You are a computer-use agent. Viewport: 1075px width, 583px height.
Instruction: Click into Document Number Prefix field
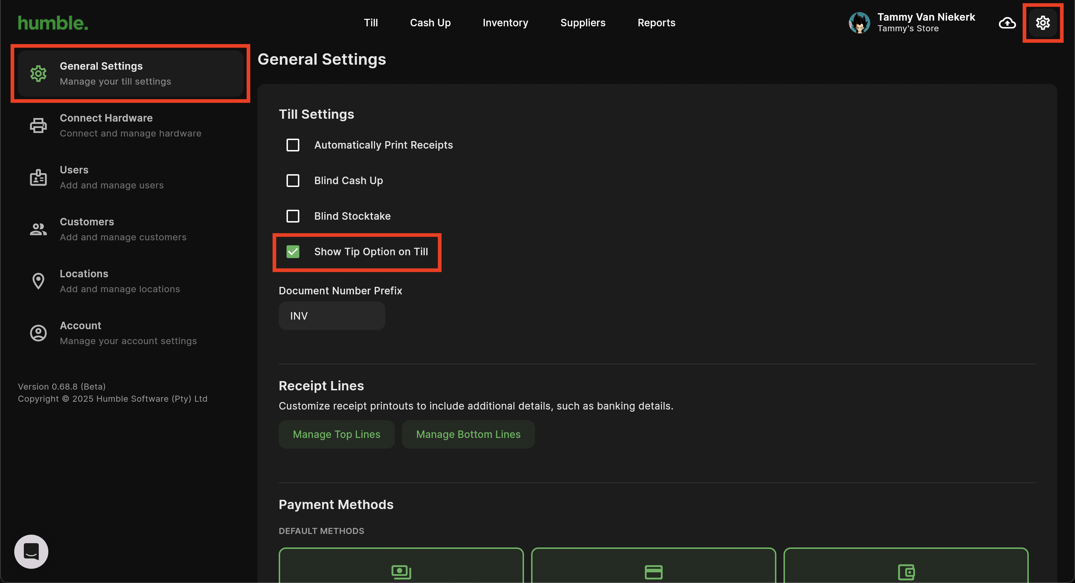[332, 316]
